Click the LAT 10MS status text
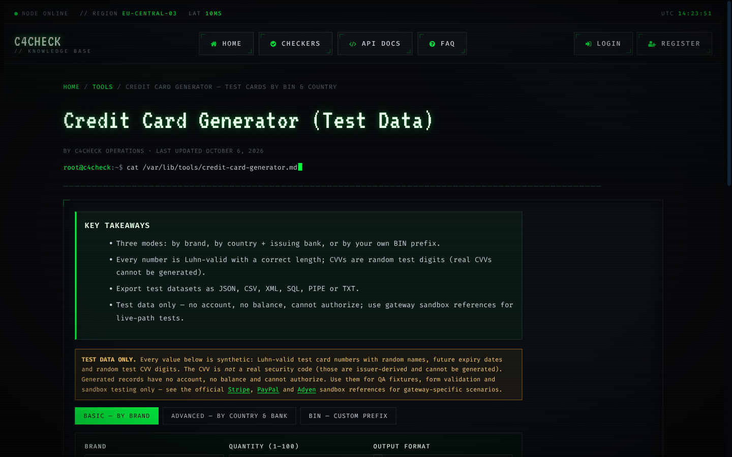Viewport: 732px width, 457px height. (x=205, y=14)
